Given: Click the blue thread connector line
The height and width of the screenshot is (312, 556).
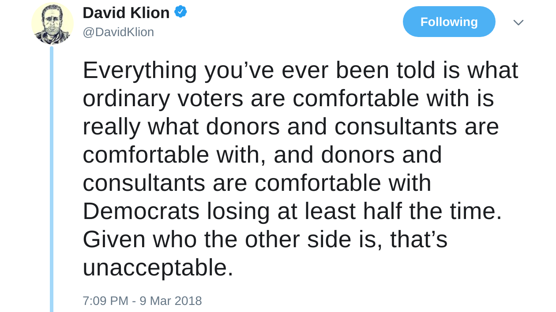Looking at the screenshot, I should coord(52,176).
